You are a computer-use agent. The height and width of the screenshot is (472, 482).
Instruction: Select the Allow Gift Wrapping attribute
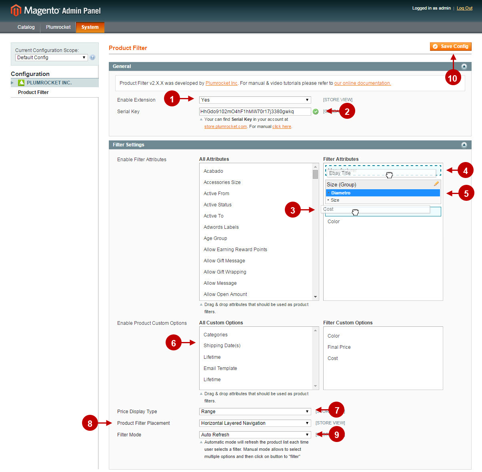point(225,272)
